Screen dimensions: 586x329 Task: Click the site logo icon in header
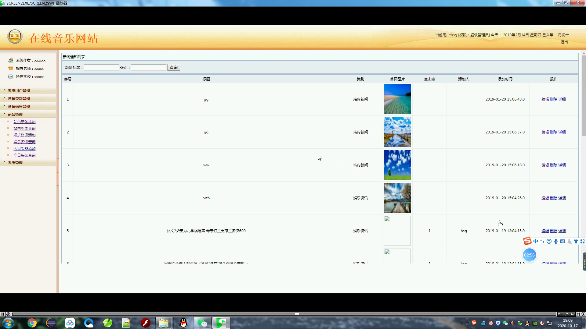pos(15,37)
